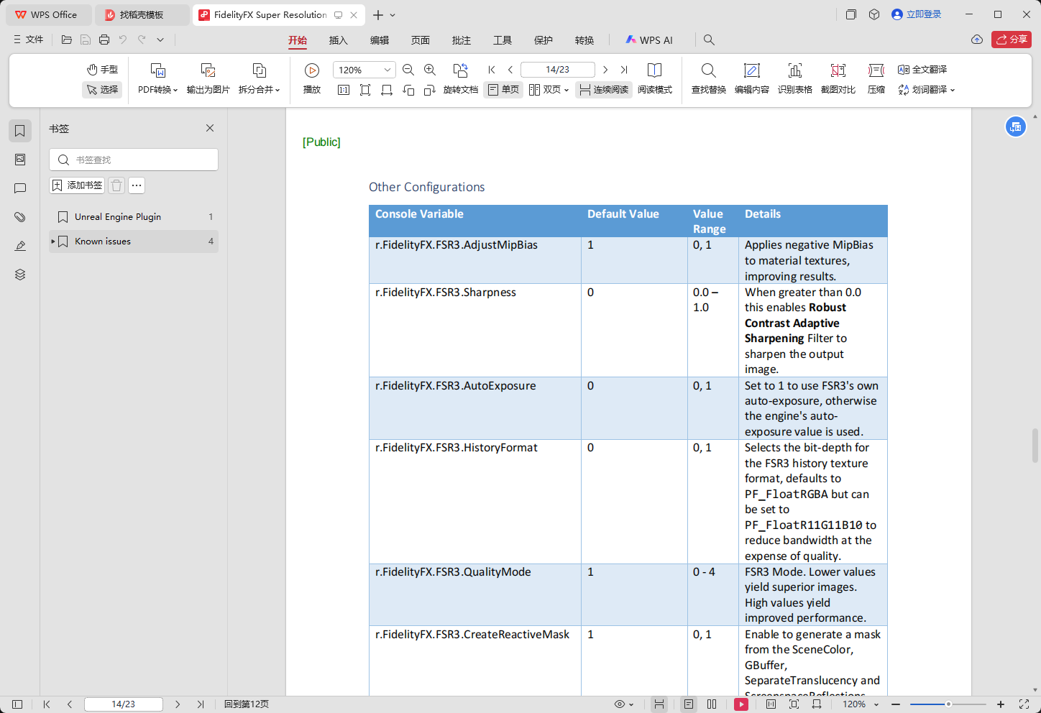Screen dimensions: 1041x713
Task: Open the 120% zoom dropdown
Action: tap(387, 70)
